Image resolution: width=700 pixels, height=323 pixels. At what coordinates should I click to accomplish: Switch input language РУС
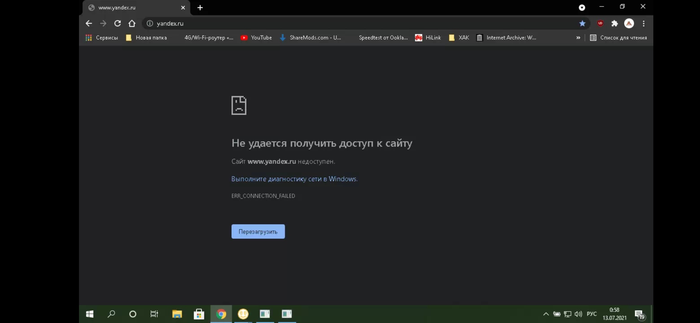592,314
